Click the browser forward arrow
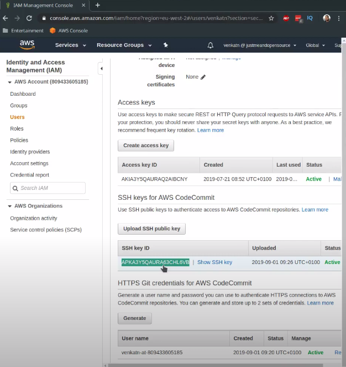This screenshot has height=367, width=346. (x=17, y=18)
